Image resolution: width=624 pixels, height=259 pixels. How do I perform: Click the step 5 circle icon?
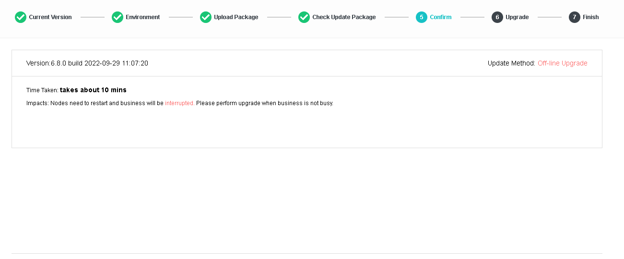(x=422, y=17)
